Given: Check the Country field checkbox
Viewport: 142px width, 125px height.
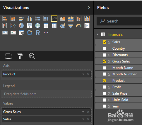Looking at the screenshot, I should (105, 48).
